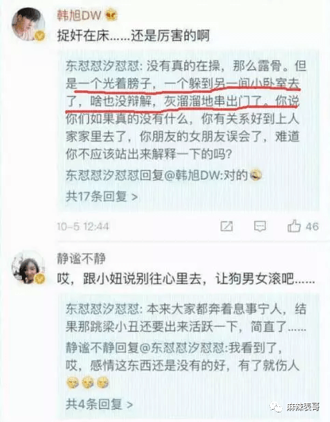Image resolution: width=330 pixels, height=422 pixels.
Task: Open 韩旭DW's profile avatar
Action: [x=28, y=24]
